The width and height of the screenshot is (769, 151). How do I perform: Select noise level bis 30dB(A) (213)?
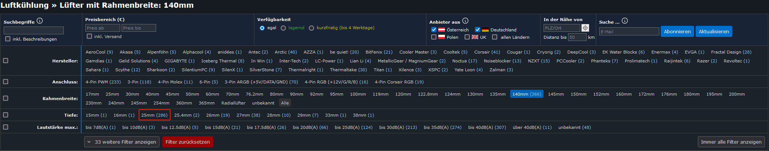[x=398, y=127]
